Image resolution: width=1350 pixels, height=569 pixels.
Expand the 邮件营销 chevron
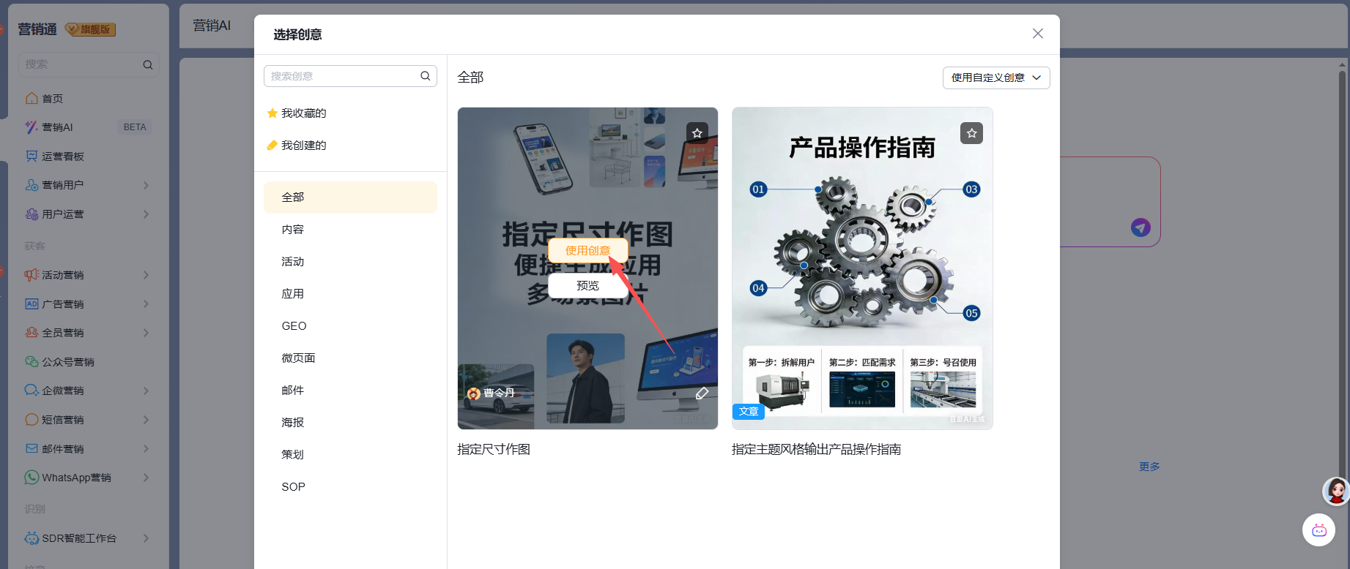pyautogui.click(x=146, y=449)
